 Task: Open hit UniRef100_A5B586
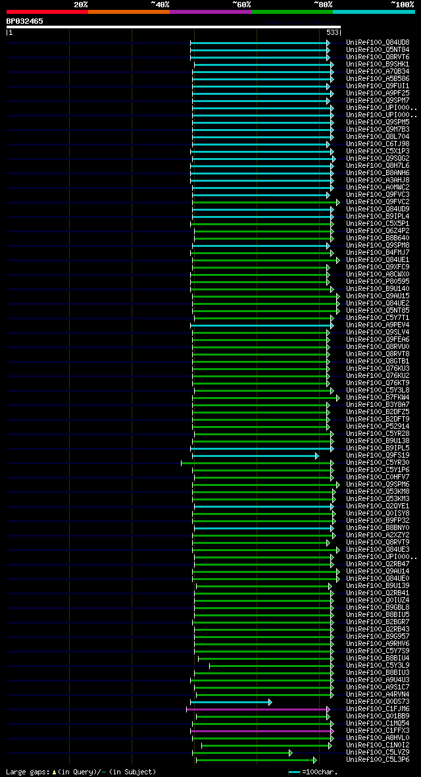(378, 79)
